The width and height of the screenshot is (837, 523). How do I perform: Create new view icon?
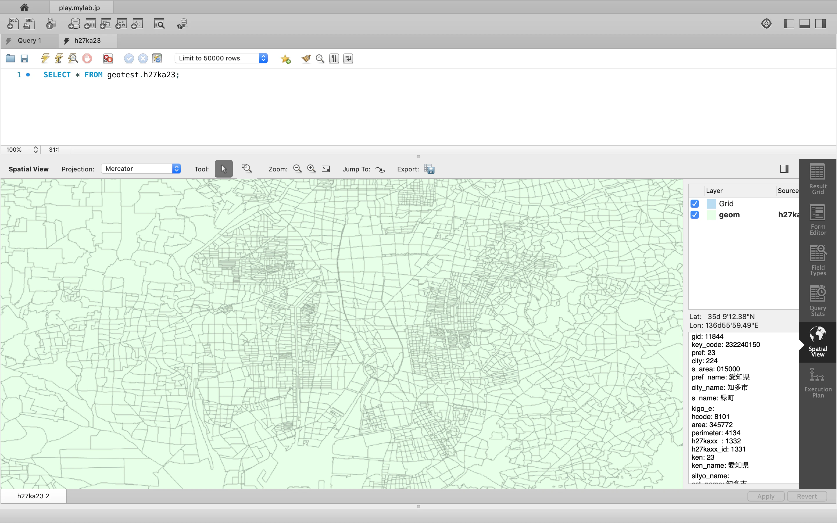[105, 24]
